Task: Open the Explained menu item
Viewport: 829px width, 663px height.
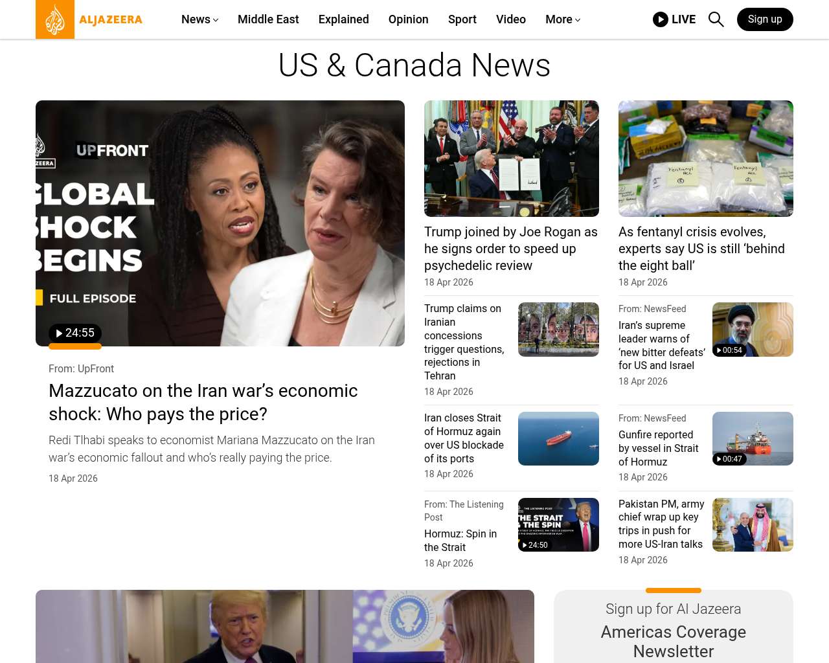Action: point(343,19)
